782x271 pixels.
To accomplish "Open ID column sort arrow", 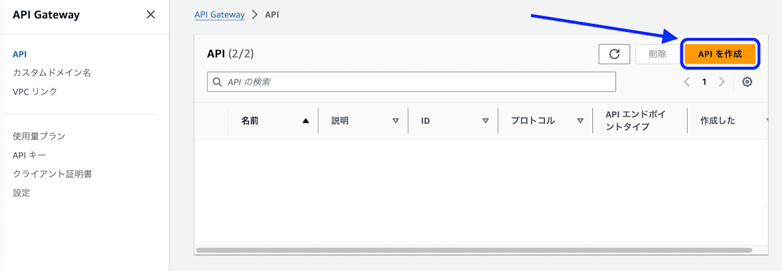I will (485, 121).
